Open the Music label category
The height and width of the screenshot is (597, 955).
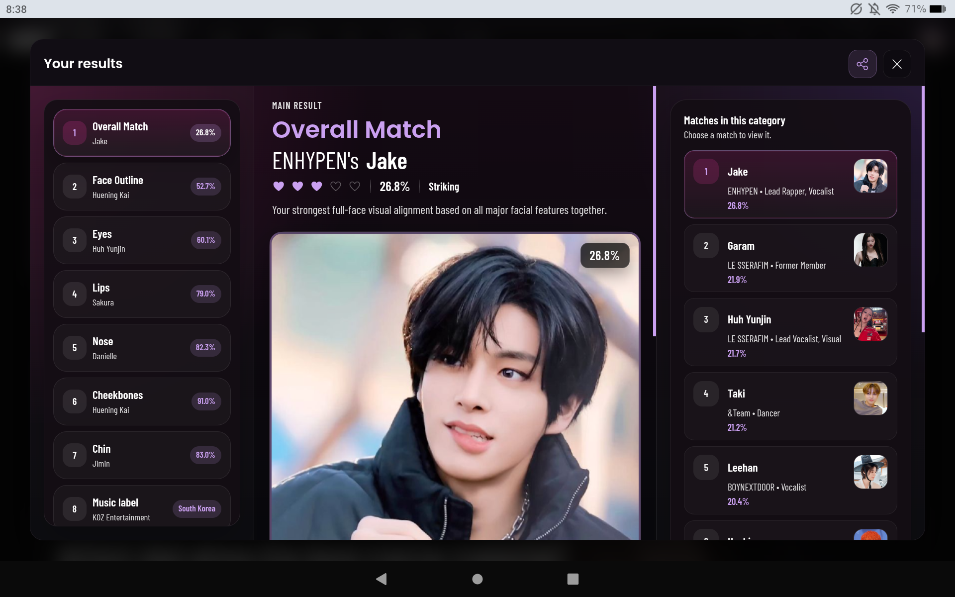142,506
